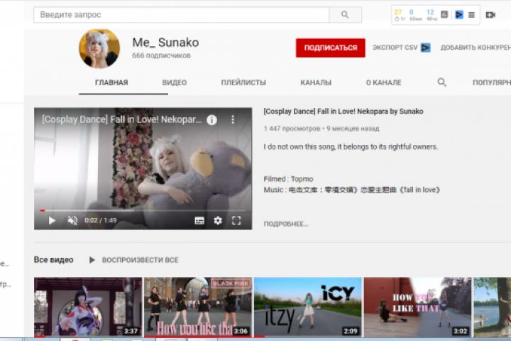Image resolution: width=511 pixels, height=341 pixels.
Task: Click ЭКСПОРТ CSV button
Action: pyautogui.click(x=395, y=48)
